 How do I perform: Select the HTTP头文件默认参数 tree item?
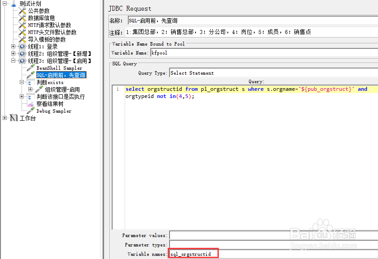[52, 32]
